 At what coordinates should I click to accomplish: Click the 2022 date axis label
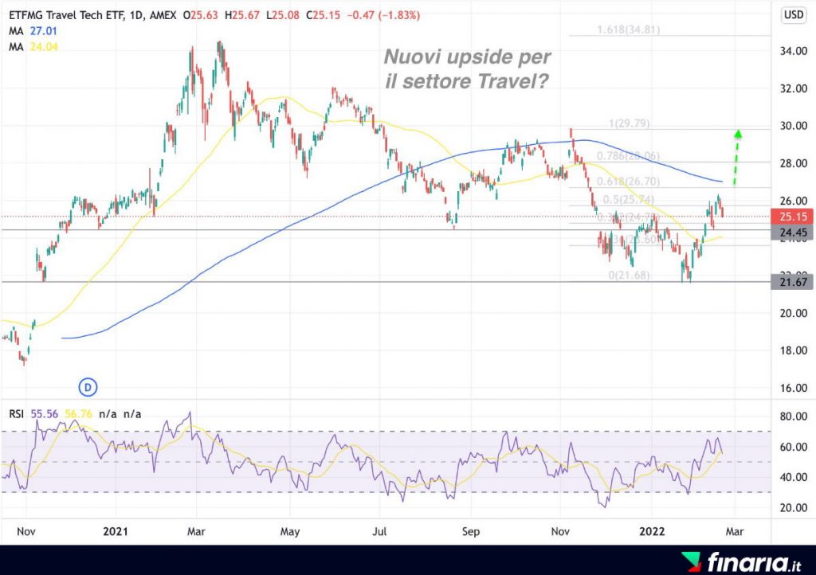click(652, 531)
